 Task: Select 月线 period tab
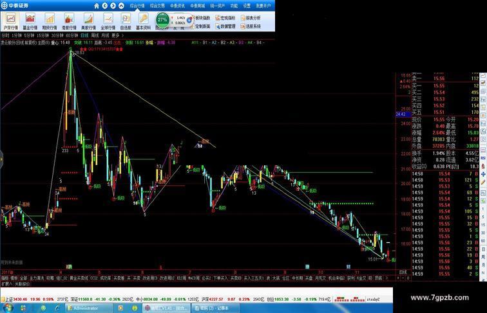tap(105, 35)
